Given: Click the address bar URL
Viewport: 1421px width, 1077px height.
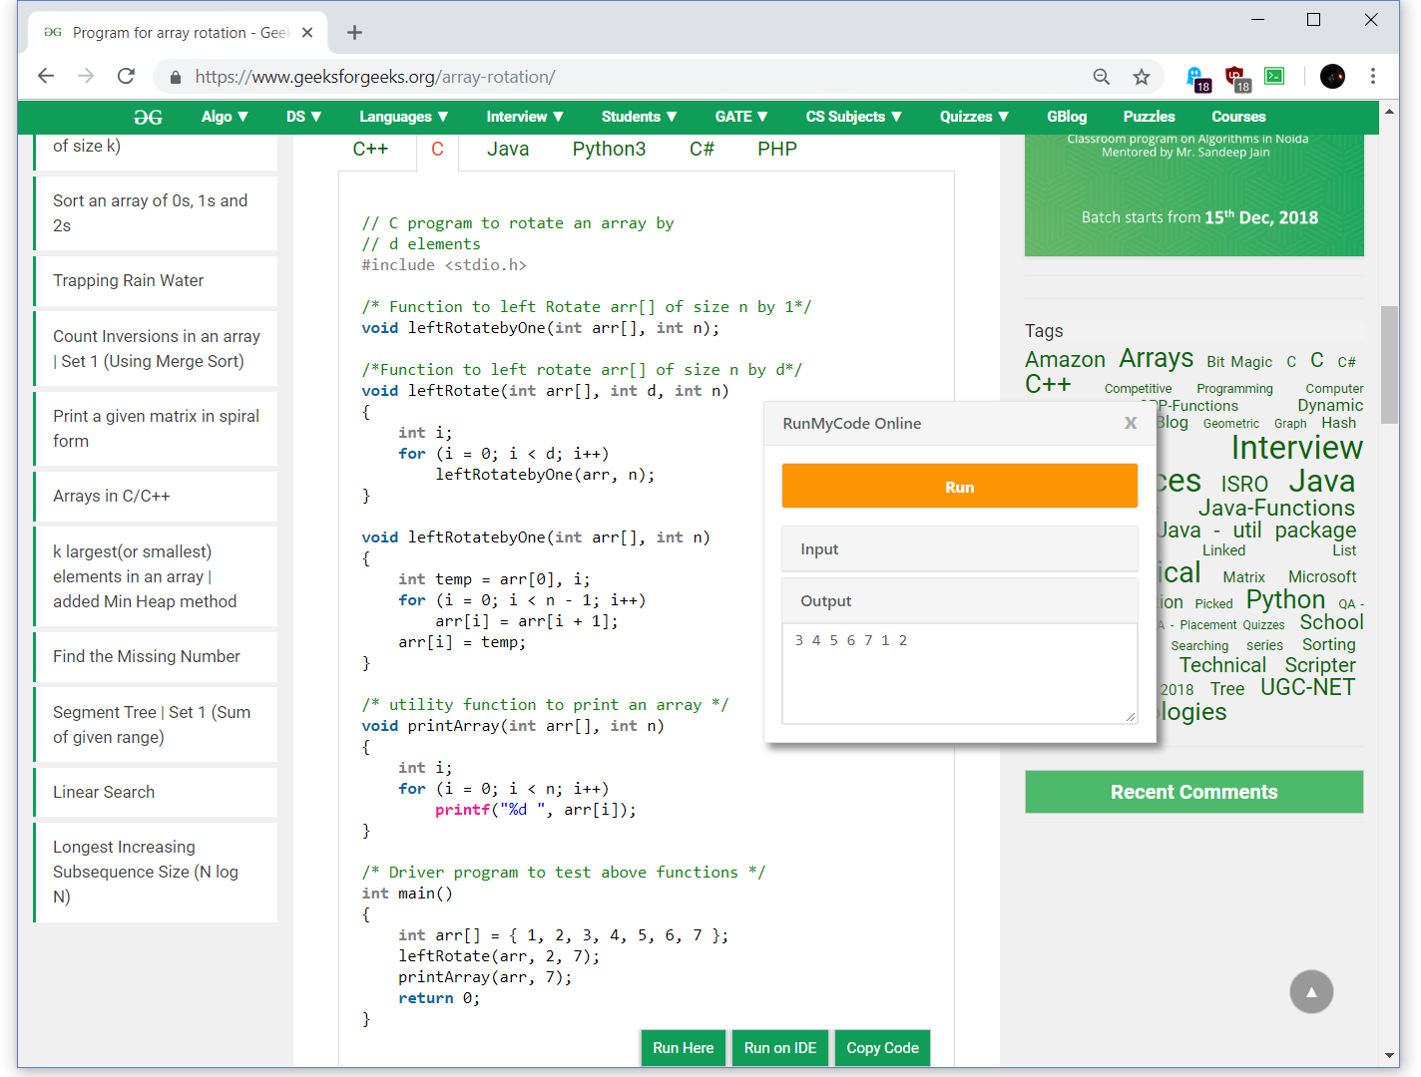Looking at the screenshot, I should [375, 77].
